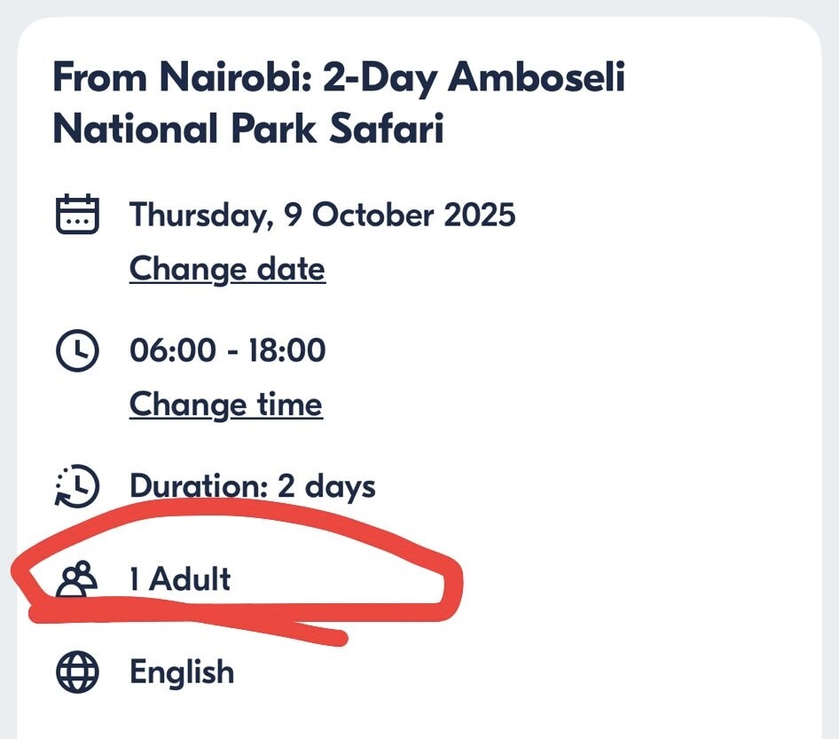Click the duration timer icon
This screenshot has width=839, height=739.
(x=78, y=486)
